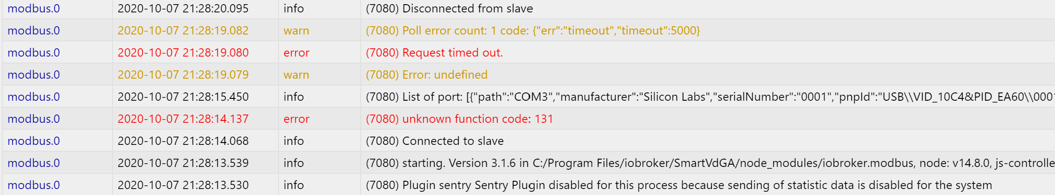Open modbus.0 link in unknown function code row

(34, 119)
